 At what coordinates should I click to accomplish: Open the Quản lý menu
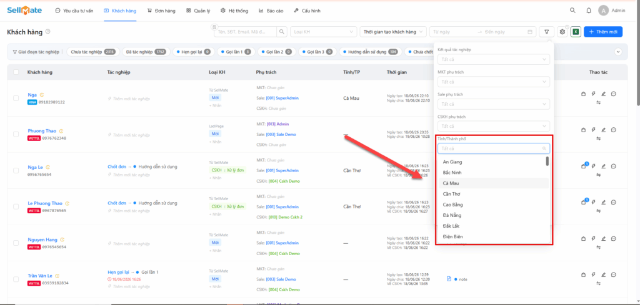click(x=198, y=11)
